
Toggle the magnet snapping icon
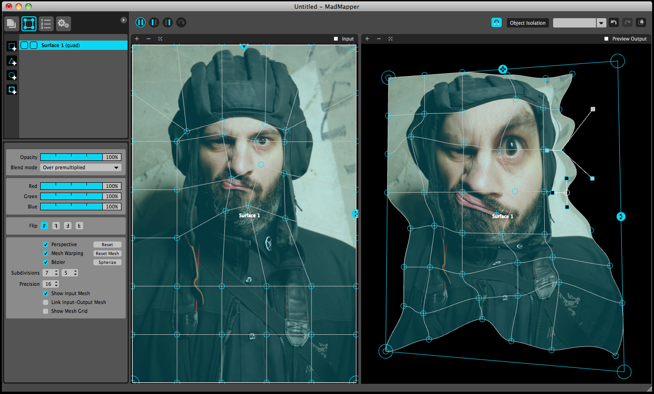pyautogui.click(x=497, y=22)
